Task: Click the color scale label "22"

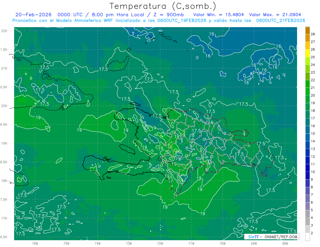Action: tap(313, 80)
